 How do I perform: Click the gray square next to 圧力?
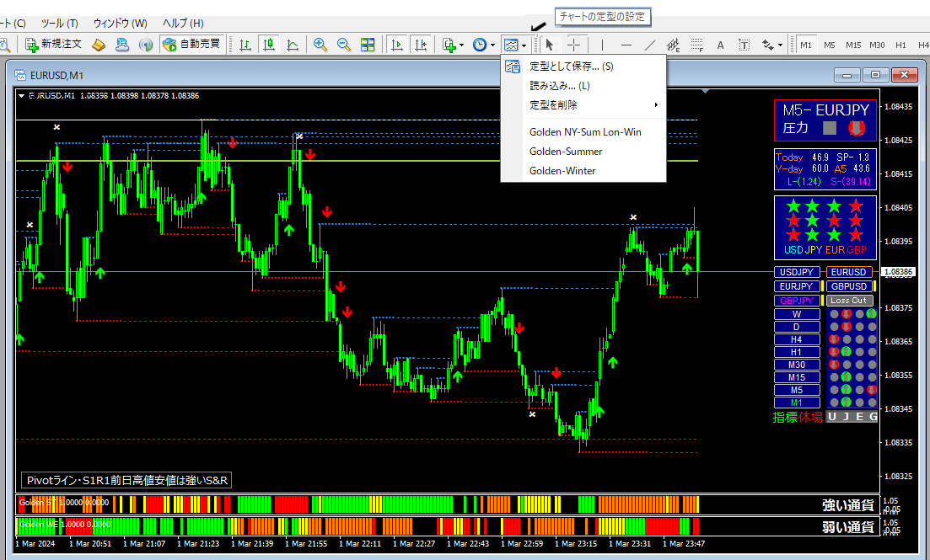tap(830, 129)
